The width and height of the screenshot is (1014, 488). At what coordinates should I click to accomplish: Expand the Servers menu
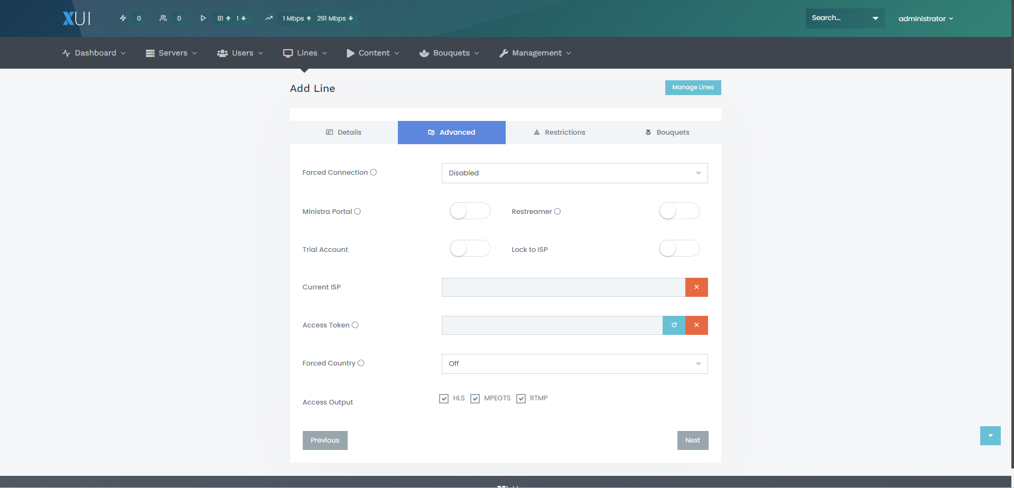(x=171, y=53)
